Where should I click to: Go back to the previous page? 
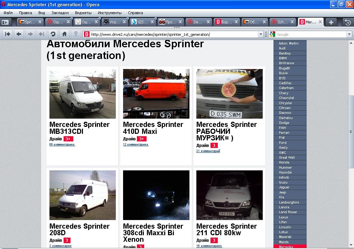point(19,34)
